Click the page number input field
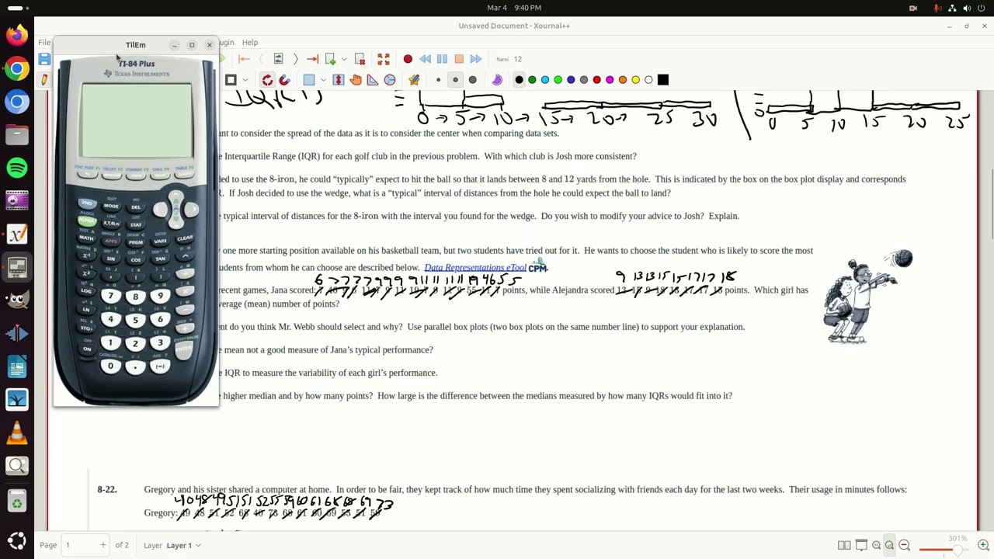 [78, 545]
